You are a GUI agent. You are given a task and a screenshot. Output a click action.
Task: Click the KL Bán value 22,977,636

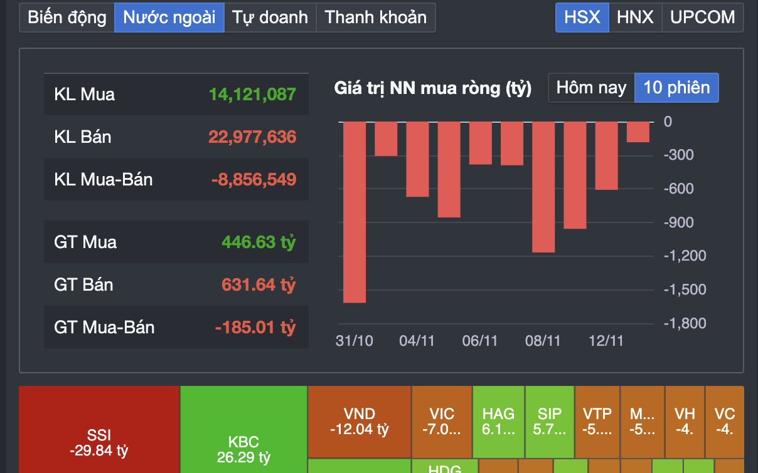[x=252, y=137]
